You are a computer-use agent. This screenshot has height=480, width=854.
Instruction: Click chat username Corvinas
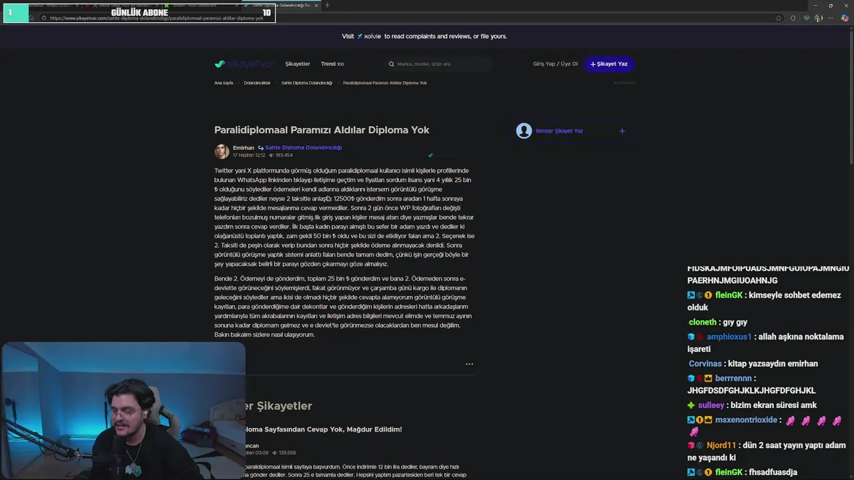pyautogui.click(x=705, y=364)
